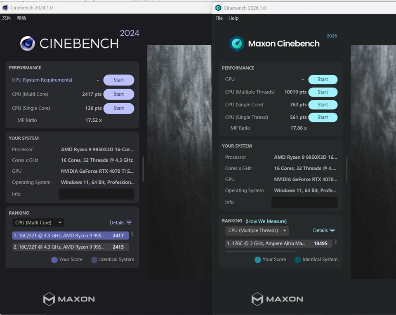Start CPU (Single Core) test in Cinebench 2026

[x=323, y=104]
